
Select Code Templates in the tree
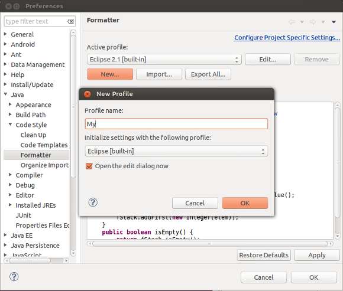pos(44,145)
